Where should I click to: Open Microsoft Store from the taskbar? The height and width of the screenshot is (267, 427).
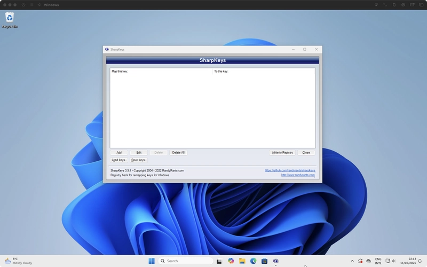[x=264, y=261]
